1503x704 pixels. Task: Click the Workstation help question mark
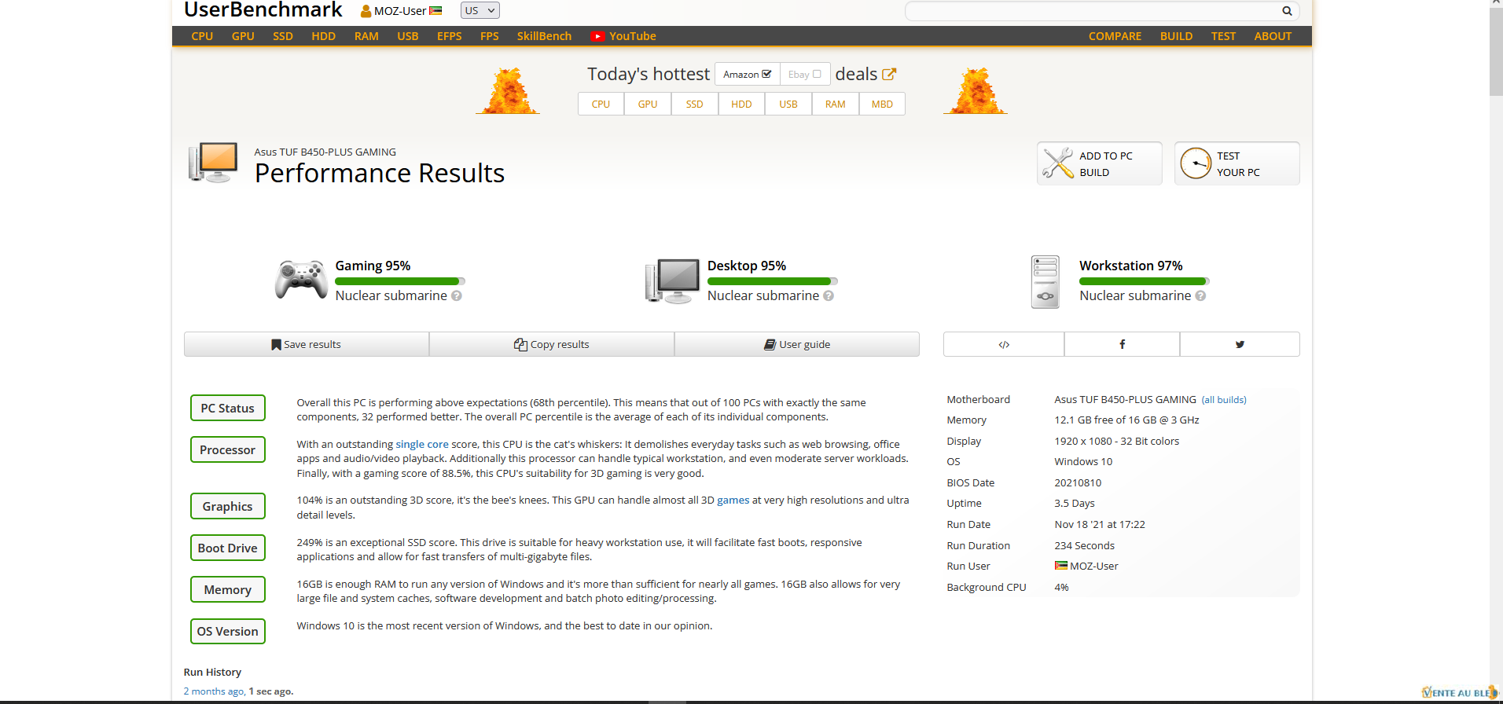coord(1200,295)
